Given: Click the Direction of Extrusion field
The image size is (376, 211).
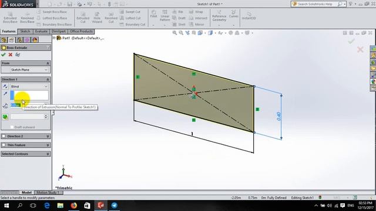Looking at the screenshot, I should click(29, 95).
